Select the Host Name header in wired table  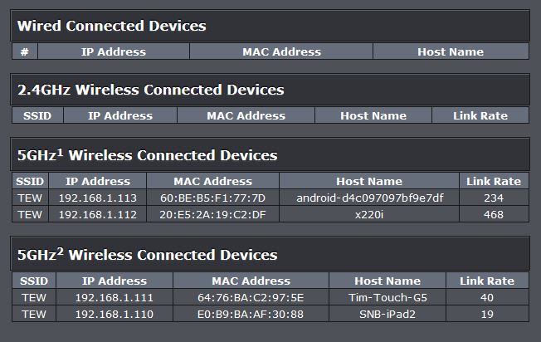click(451, 51)
